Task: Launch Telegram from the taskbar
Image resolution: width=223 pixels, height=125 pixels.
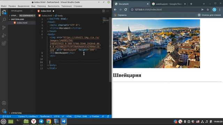Action: click(x=41, y=122)
